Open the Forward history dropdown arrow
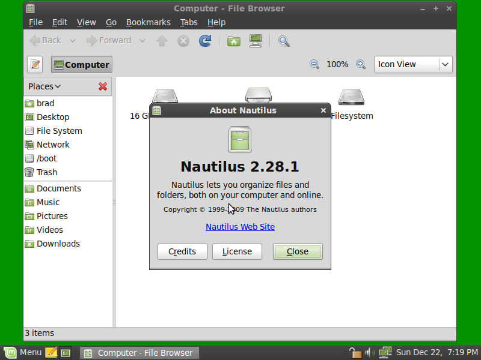This screenshot has height=360, width=481. coord(142,40)
